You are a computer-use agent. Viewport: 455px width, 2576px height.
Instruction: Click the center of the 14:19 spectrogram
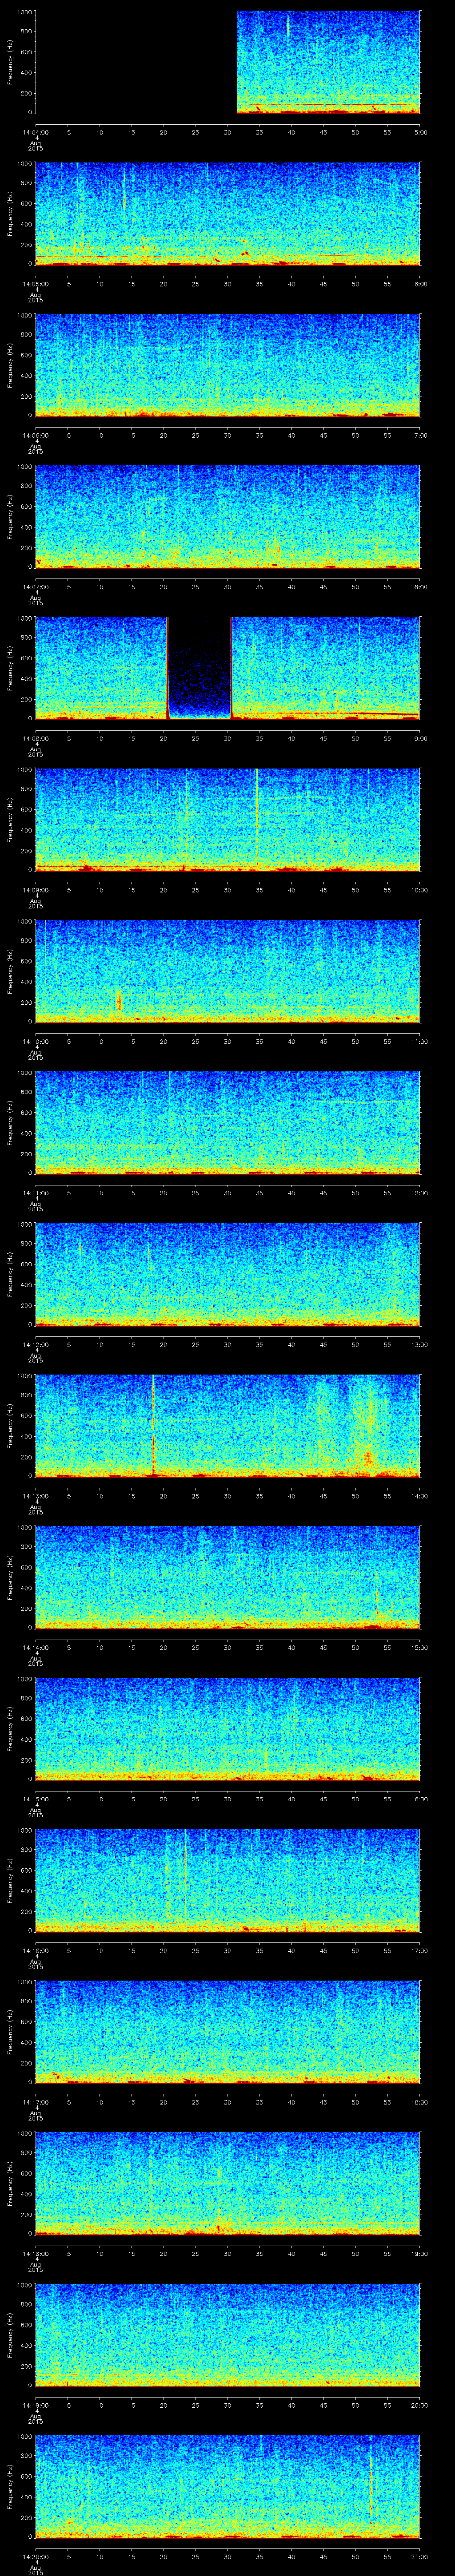(x=227, y=2335)
